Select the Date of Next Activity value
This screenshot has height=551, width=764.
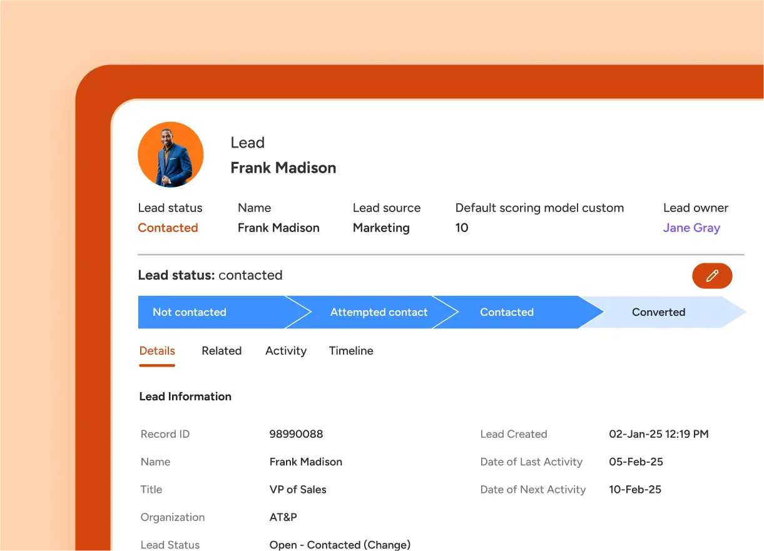pos(635,489)
